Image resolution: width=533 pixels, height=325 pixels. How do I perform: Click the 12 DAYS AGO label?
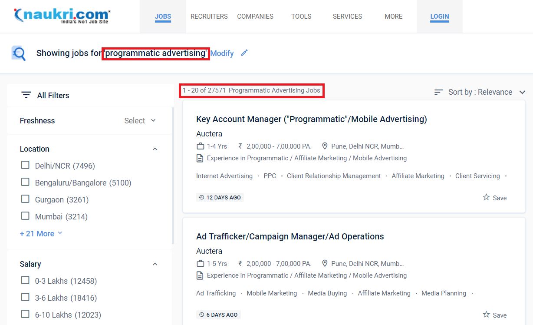tap(220, 197)
